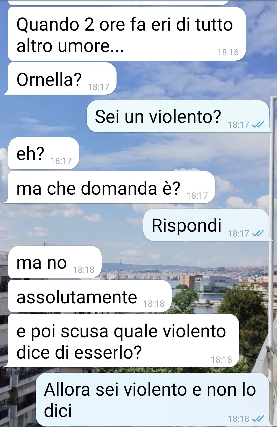Screen dimensions: 277x427
Task: Tap the read receipt ticks beside 'Rispondi'
Action: pos(258,233)
